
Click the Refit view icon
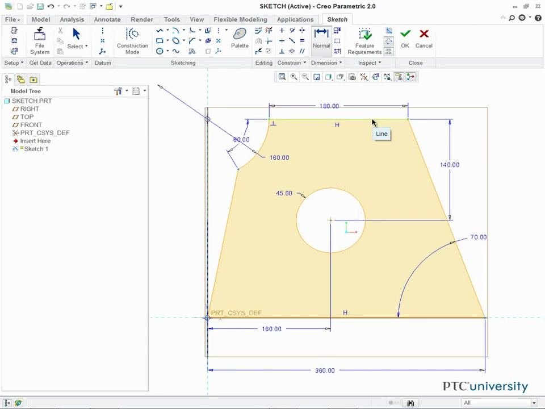point(282,77)
